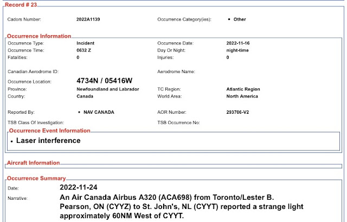Select the Occurrence Type value Incident
Image resolution: width=347 pixels, height=222 pixels.
88,43
